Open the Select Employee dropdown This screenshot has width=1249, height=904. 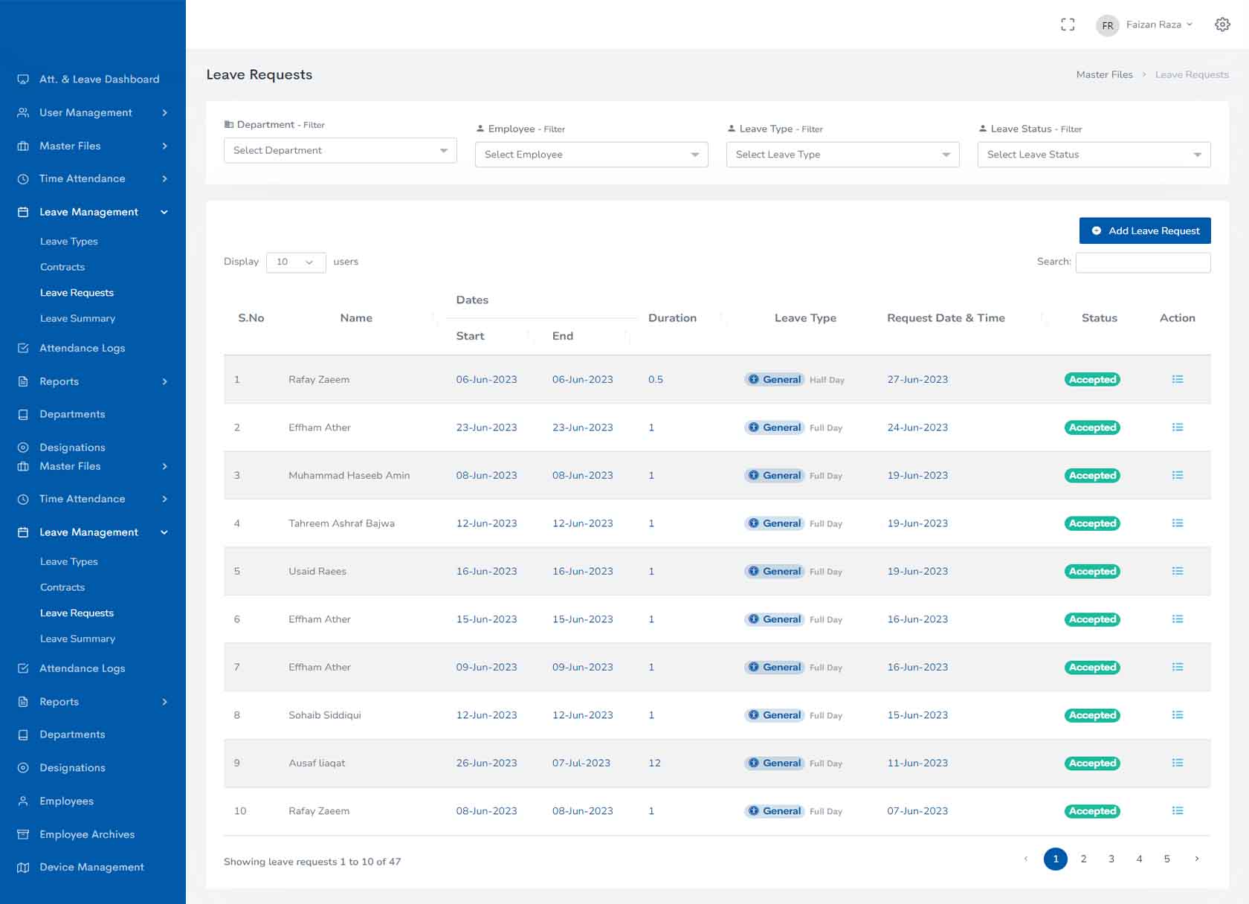click(591, 155)
